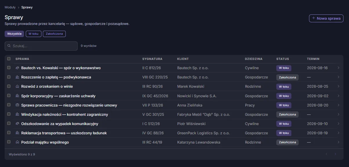Click the magnifier icon in the search box
The height and width of the screenshot is (167, 349).
(9, 46)
